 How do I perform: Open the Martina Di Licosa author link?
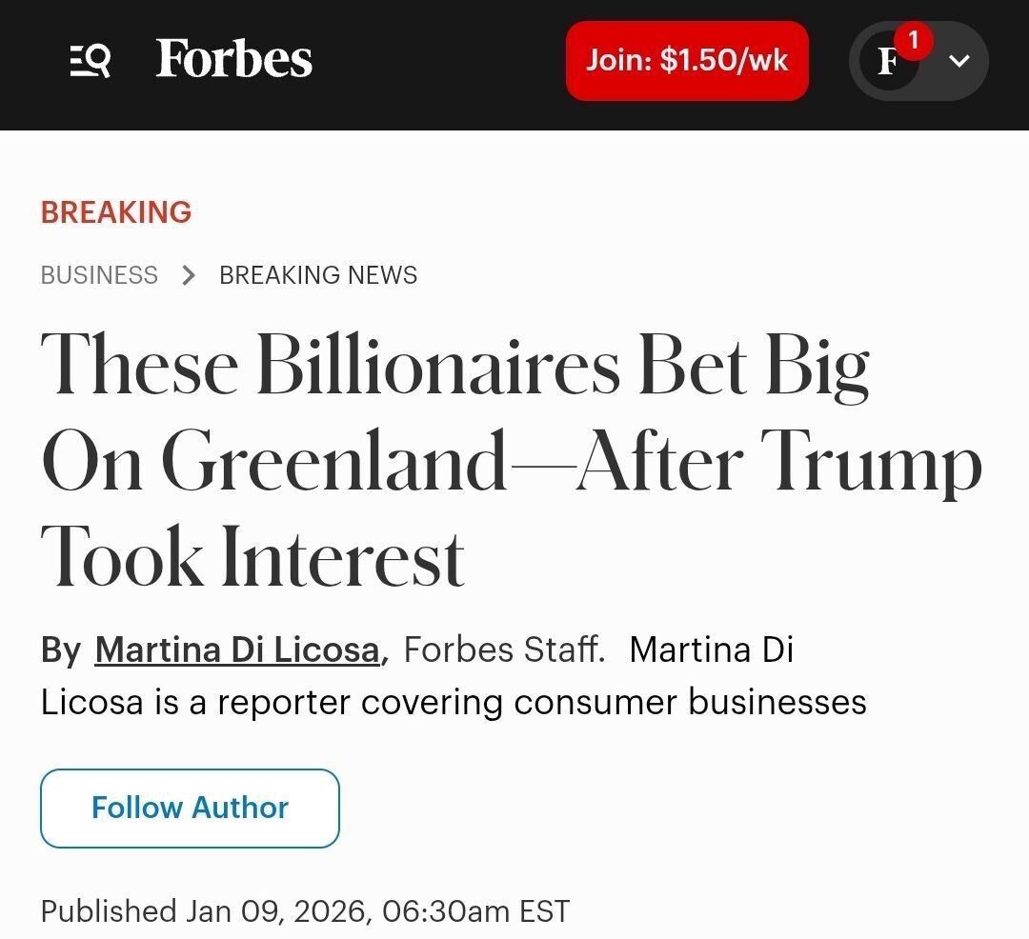(237, 649)
